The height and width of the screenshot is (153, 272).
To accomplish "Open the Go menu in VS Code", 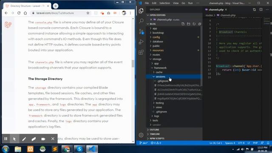I will pos(183,3).
